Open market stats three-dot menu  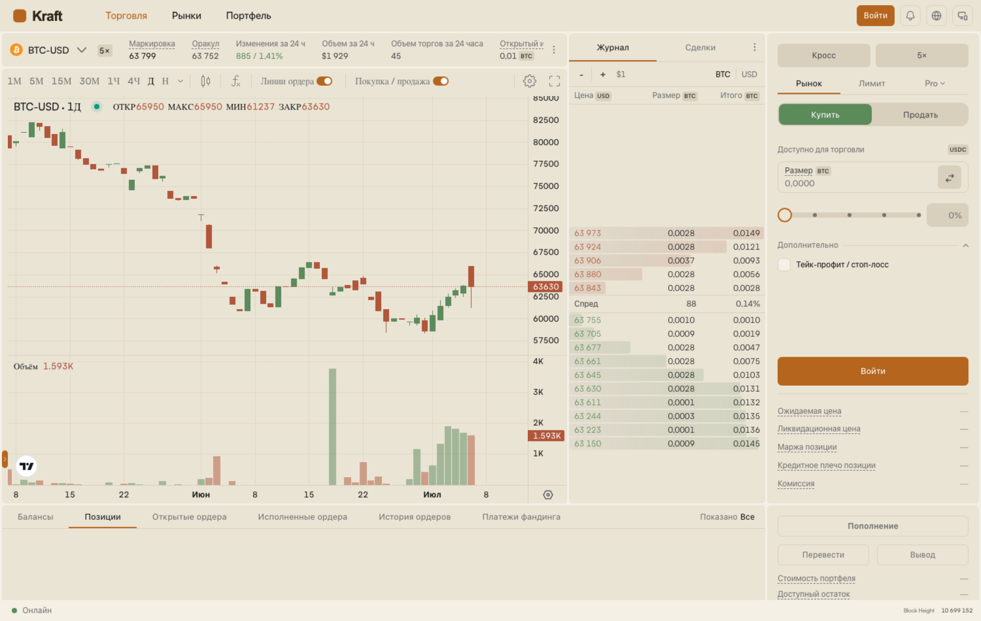tap(554, 50)
